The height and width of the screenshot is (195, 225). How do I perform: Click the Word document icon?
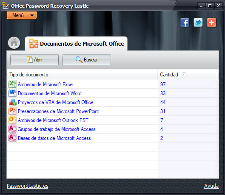(x=12, y=93)
